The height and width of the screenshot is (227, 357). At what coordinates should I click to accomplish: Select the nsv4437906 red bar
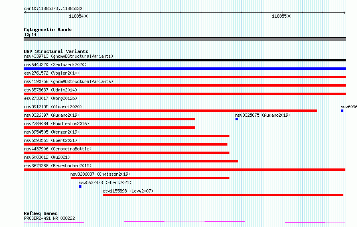pos(127,153)
